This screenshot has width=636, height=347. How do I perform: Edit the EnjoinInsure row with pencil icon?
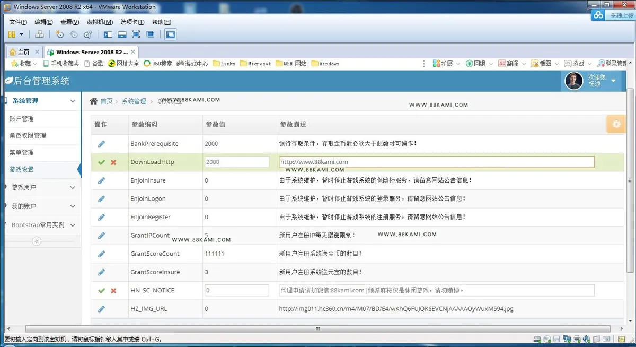(x=101, y=180)
